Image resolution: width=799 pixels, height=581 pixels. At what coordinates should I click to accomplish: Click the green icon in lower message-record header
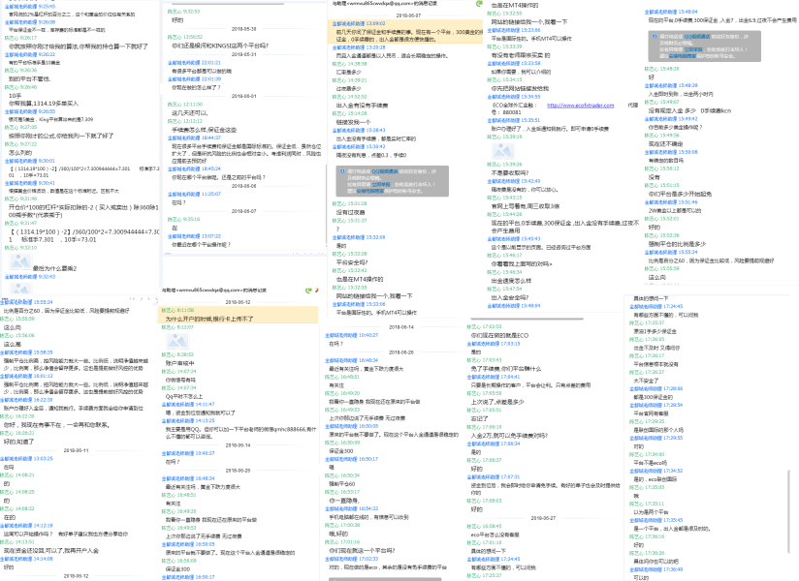click(x=310, y=288)
